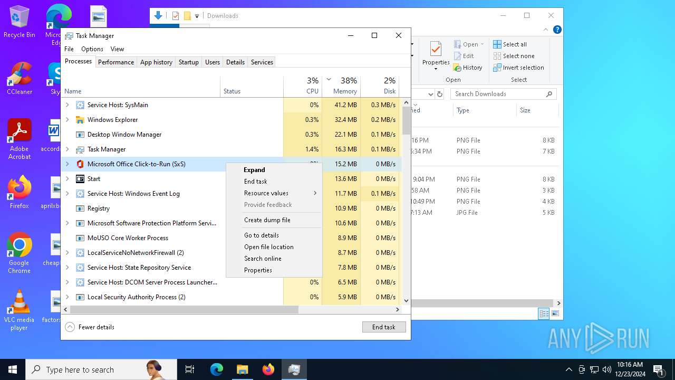The height and width of the screenshot is (380, 675).
Task: Click the Task Manager process row icon
Action: (80, 149)
